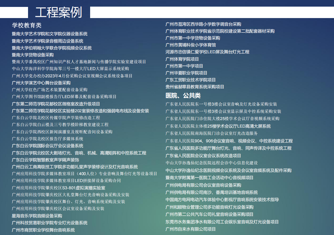Screen dimensions: 334x235
Task: Click "广东省人民医院门诊住院大楼25楼学术会议厅音视频系统采购"
Action: pyautogui.click(x=222, y=119)
